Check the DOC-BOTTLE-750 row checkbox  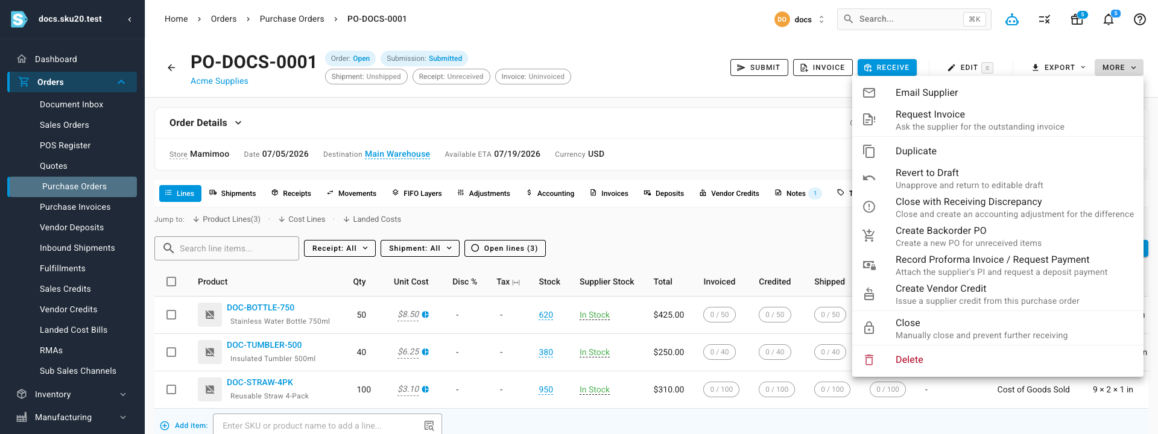pos(171,315)
